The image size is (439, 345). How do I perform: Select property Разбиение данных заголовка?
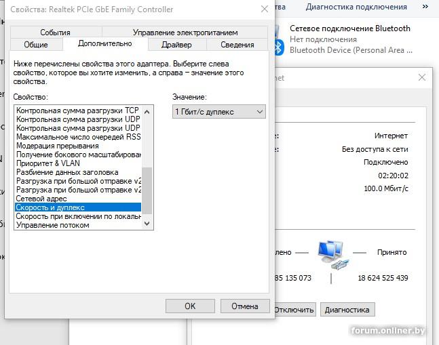click(x=78, y=172)
